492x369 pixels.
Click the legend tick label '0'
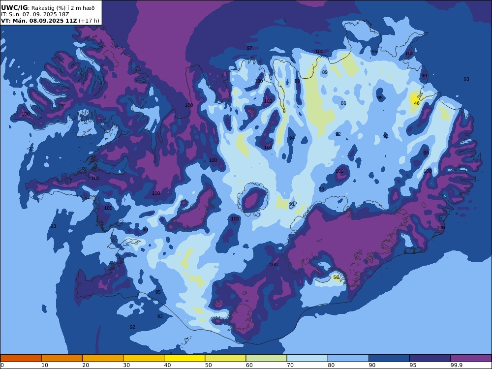point(2,365)
